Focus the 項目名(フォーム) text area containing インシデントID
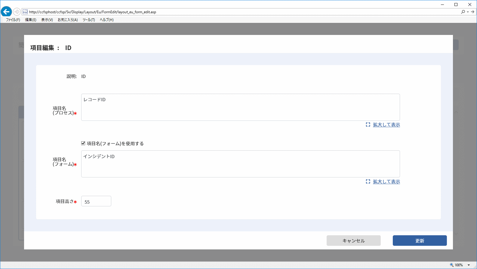The height and width of the screenshot is (269, 477). 241,164
